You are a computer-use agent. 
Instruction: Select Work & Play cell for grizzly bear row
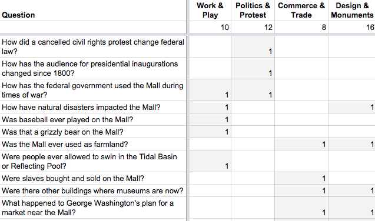coord(210,132)
